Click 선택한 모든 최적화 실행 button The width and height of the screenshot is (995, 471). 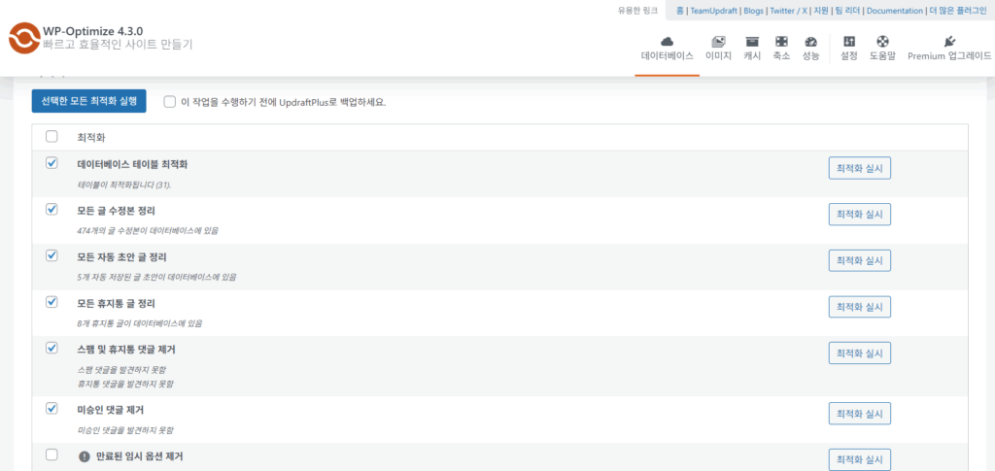(x=88, y=101)
